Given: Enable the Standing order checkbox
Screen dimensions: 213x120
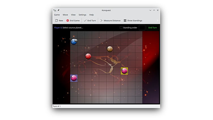Looking at the screenshot, I should click(x=121, y=28).
